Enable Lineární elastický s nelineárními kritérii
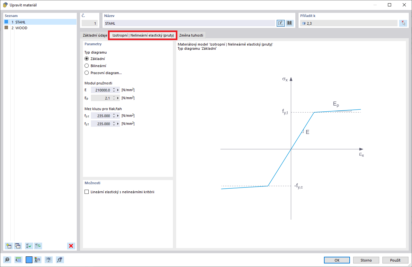This screenshot has width=412, height=267. (86, 192)
